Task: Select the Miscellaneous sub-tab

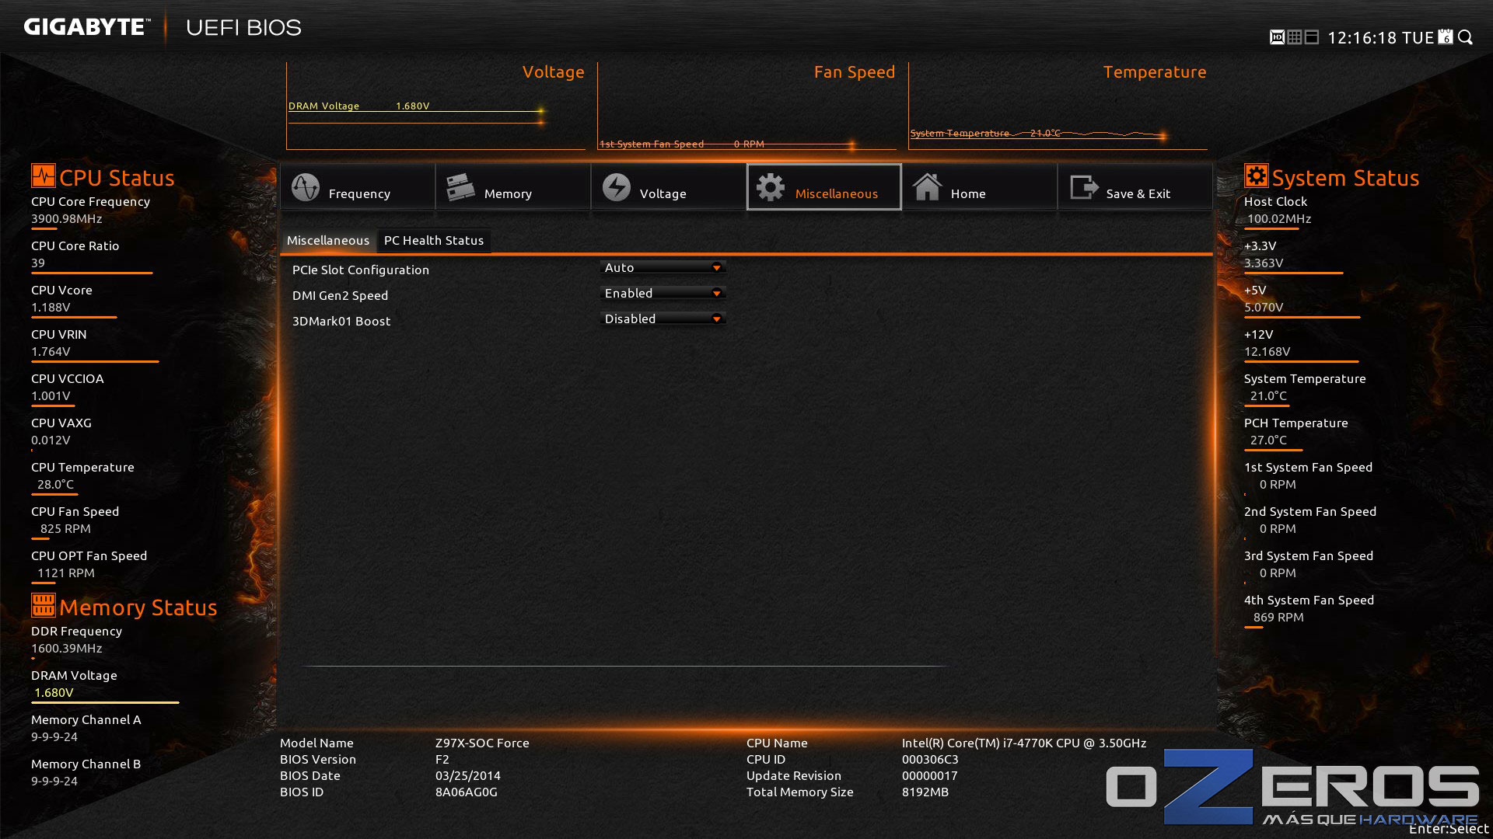Action: tap(328, 241)
